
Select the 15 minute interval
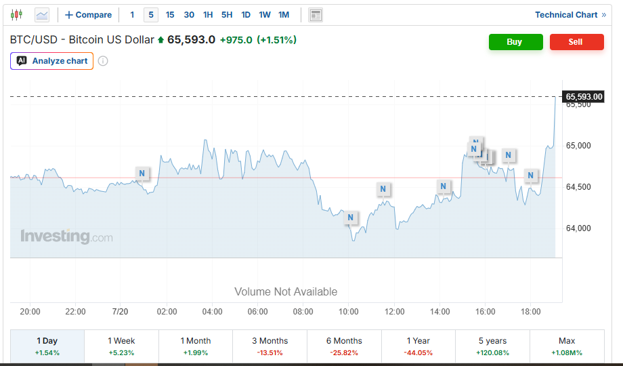tap(170, 15)
